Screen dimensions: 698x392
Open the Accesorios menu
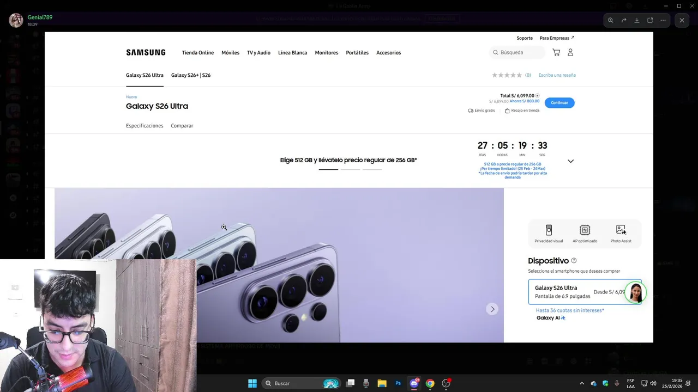[x=388, y=53]
